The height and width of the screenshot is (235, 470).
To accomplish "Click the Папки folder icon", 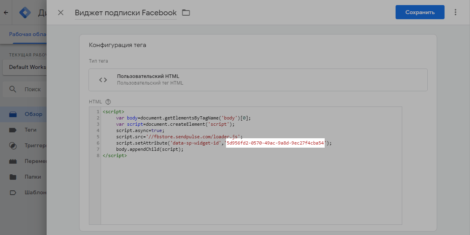I will [x=13, y=177].
